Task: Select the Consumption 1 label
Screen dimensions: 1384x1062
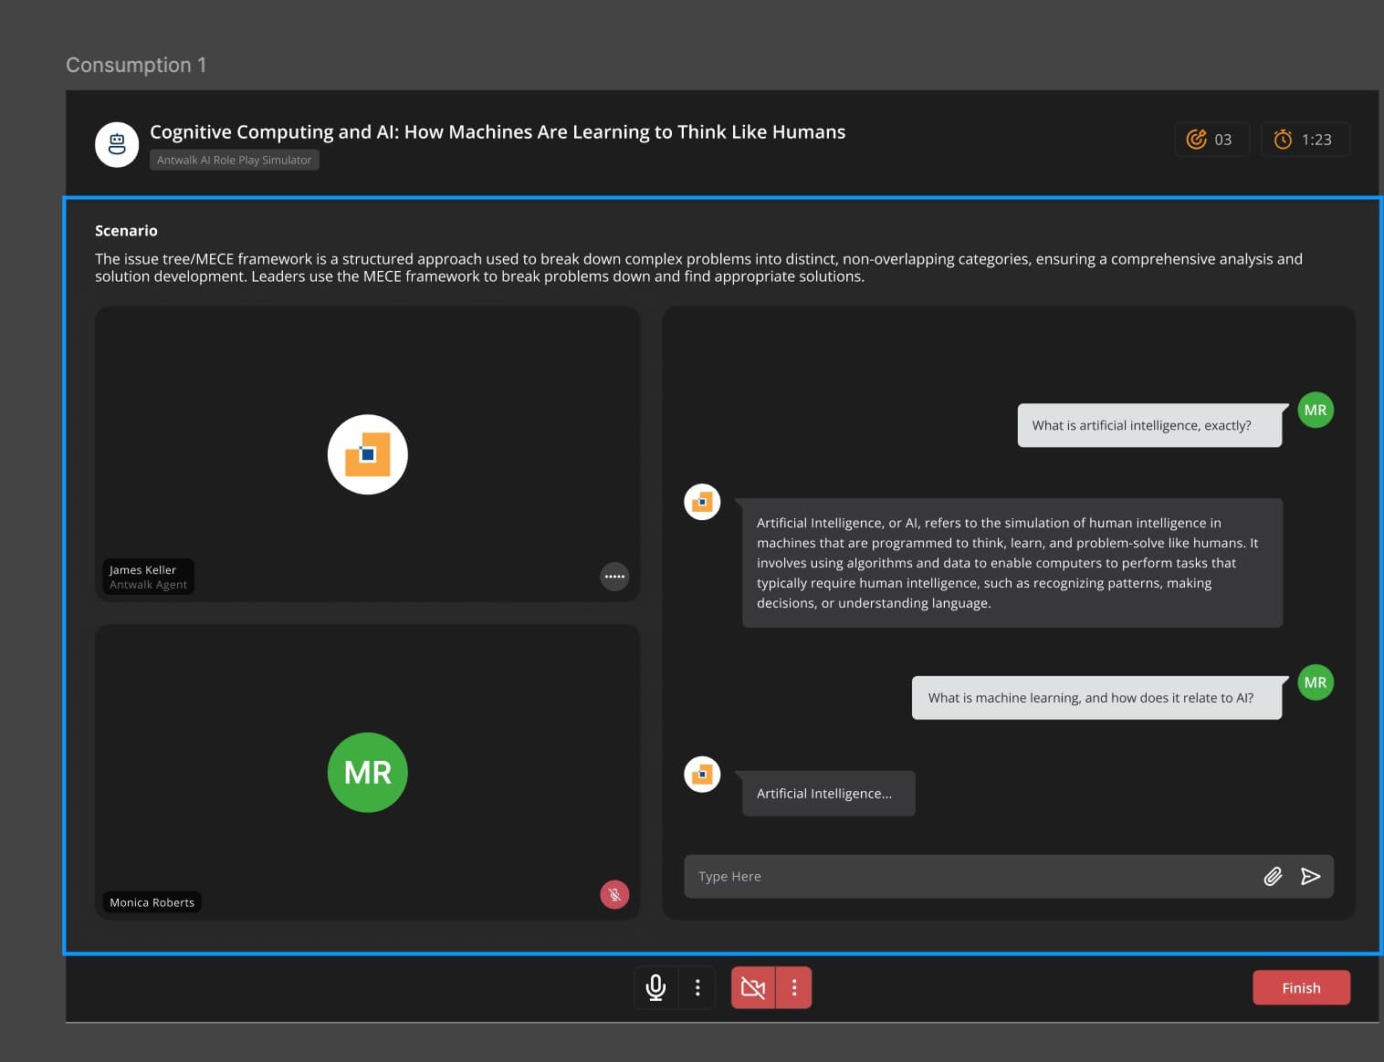Action: [135, 65]
